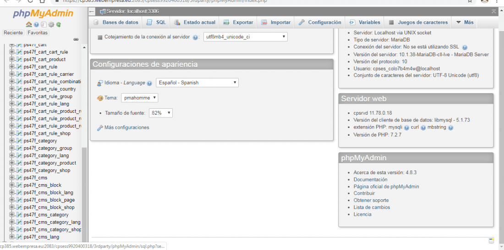Open navigation panel settings gear icon
This screenshot has width=504, height=250.
(x=51, y=24)
